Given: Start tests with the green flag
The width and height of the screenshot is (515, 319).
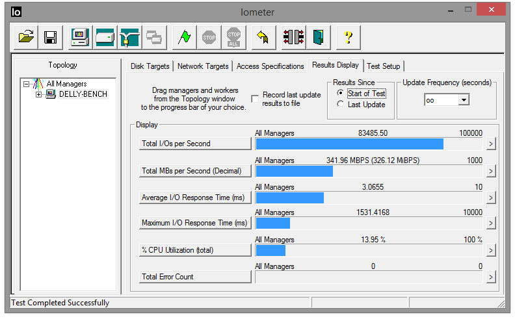Looking at the screenshot, I should pyautogui.click(x=184, y=38).
